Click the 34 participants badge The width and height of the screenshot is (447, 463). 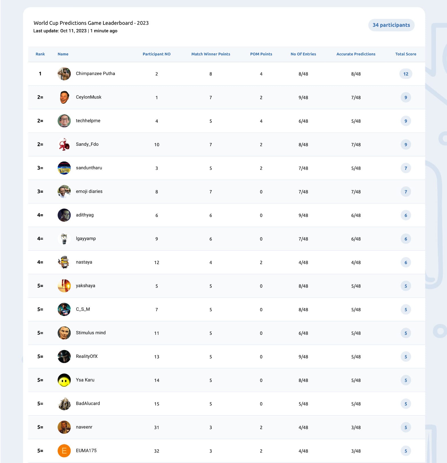coord(391,25)
